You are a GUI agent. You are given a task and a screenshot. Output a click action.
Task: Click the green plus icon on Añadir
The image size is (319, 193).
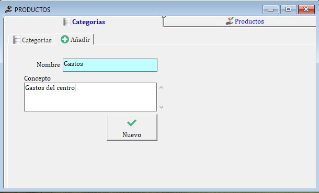click(x=65, y=39)
